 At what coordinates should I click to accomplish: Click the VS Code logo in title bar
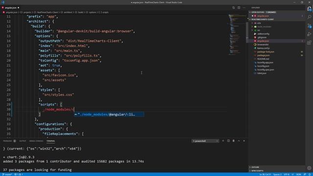pyautogui.click(x=3, y=2)
